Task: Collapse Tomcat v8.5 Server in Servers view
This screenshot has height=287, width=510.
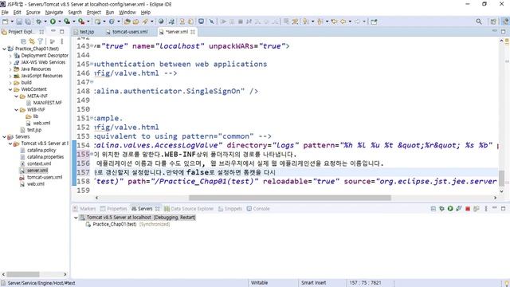Action: coord(76,218)
